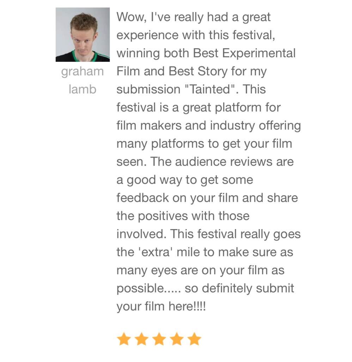Click the text "your film here!!!!"
The height and width of the screenshot is (362, 352).
point(161,306)
